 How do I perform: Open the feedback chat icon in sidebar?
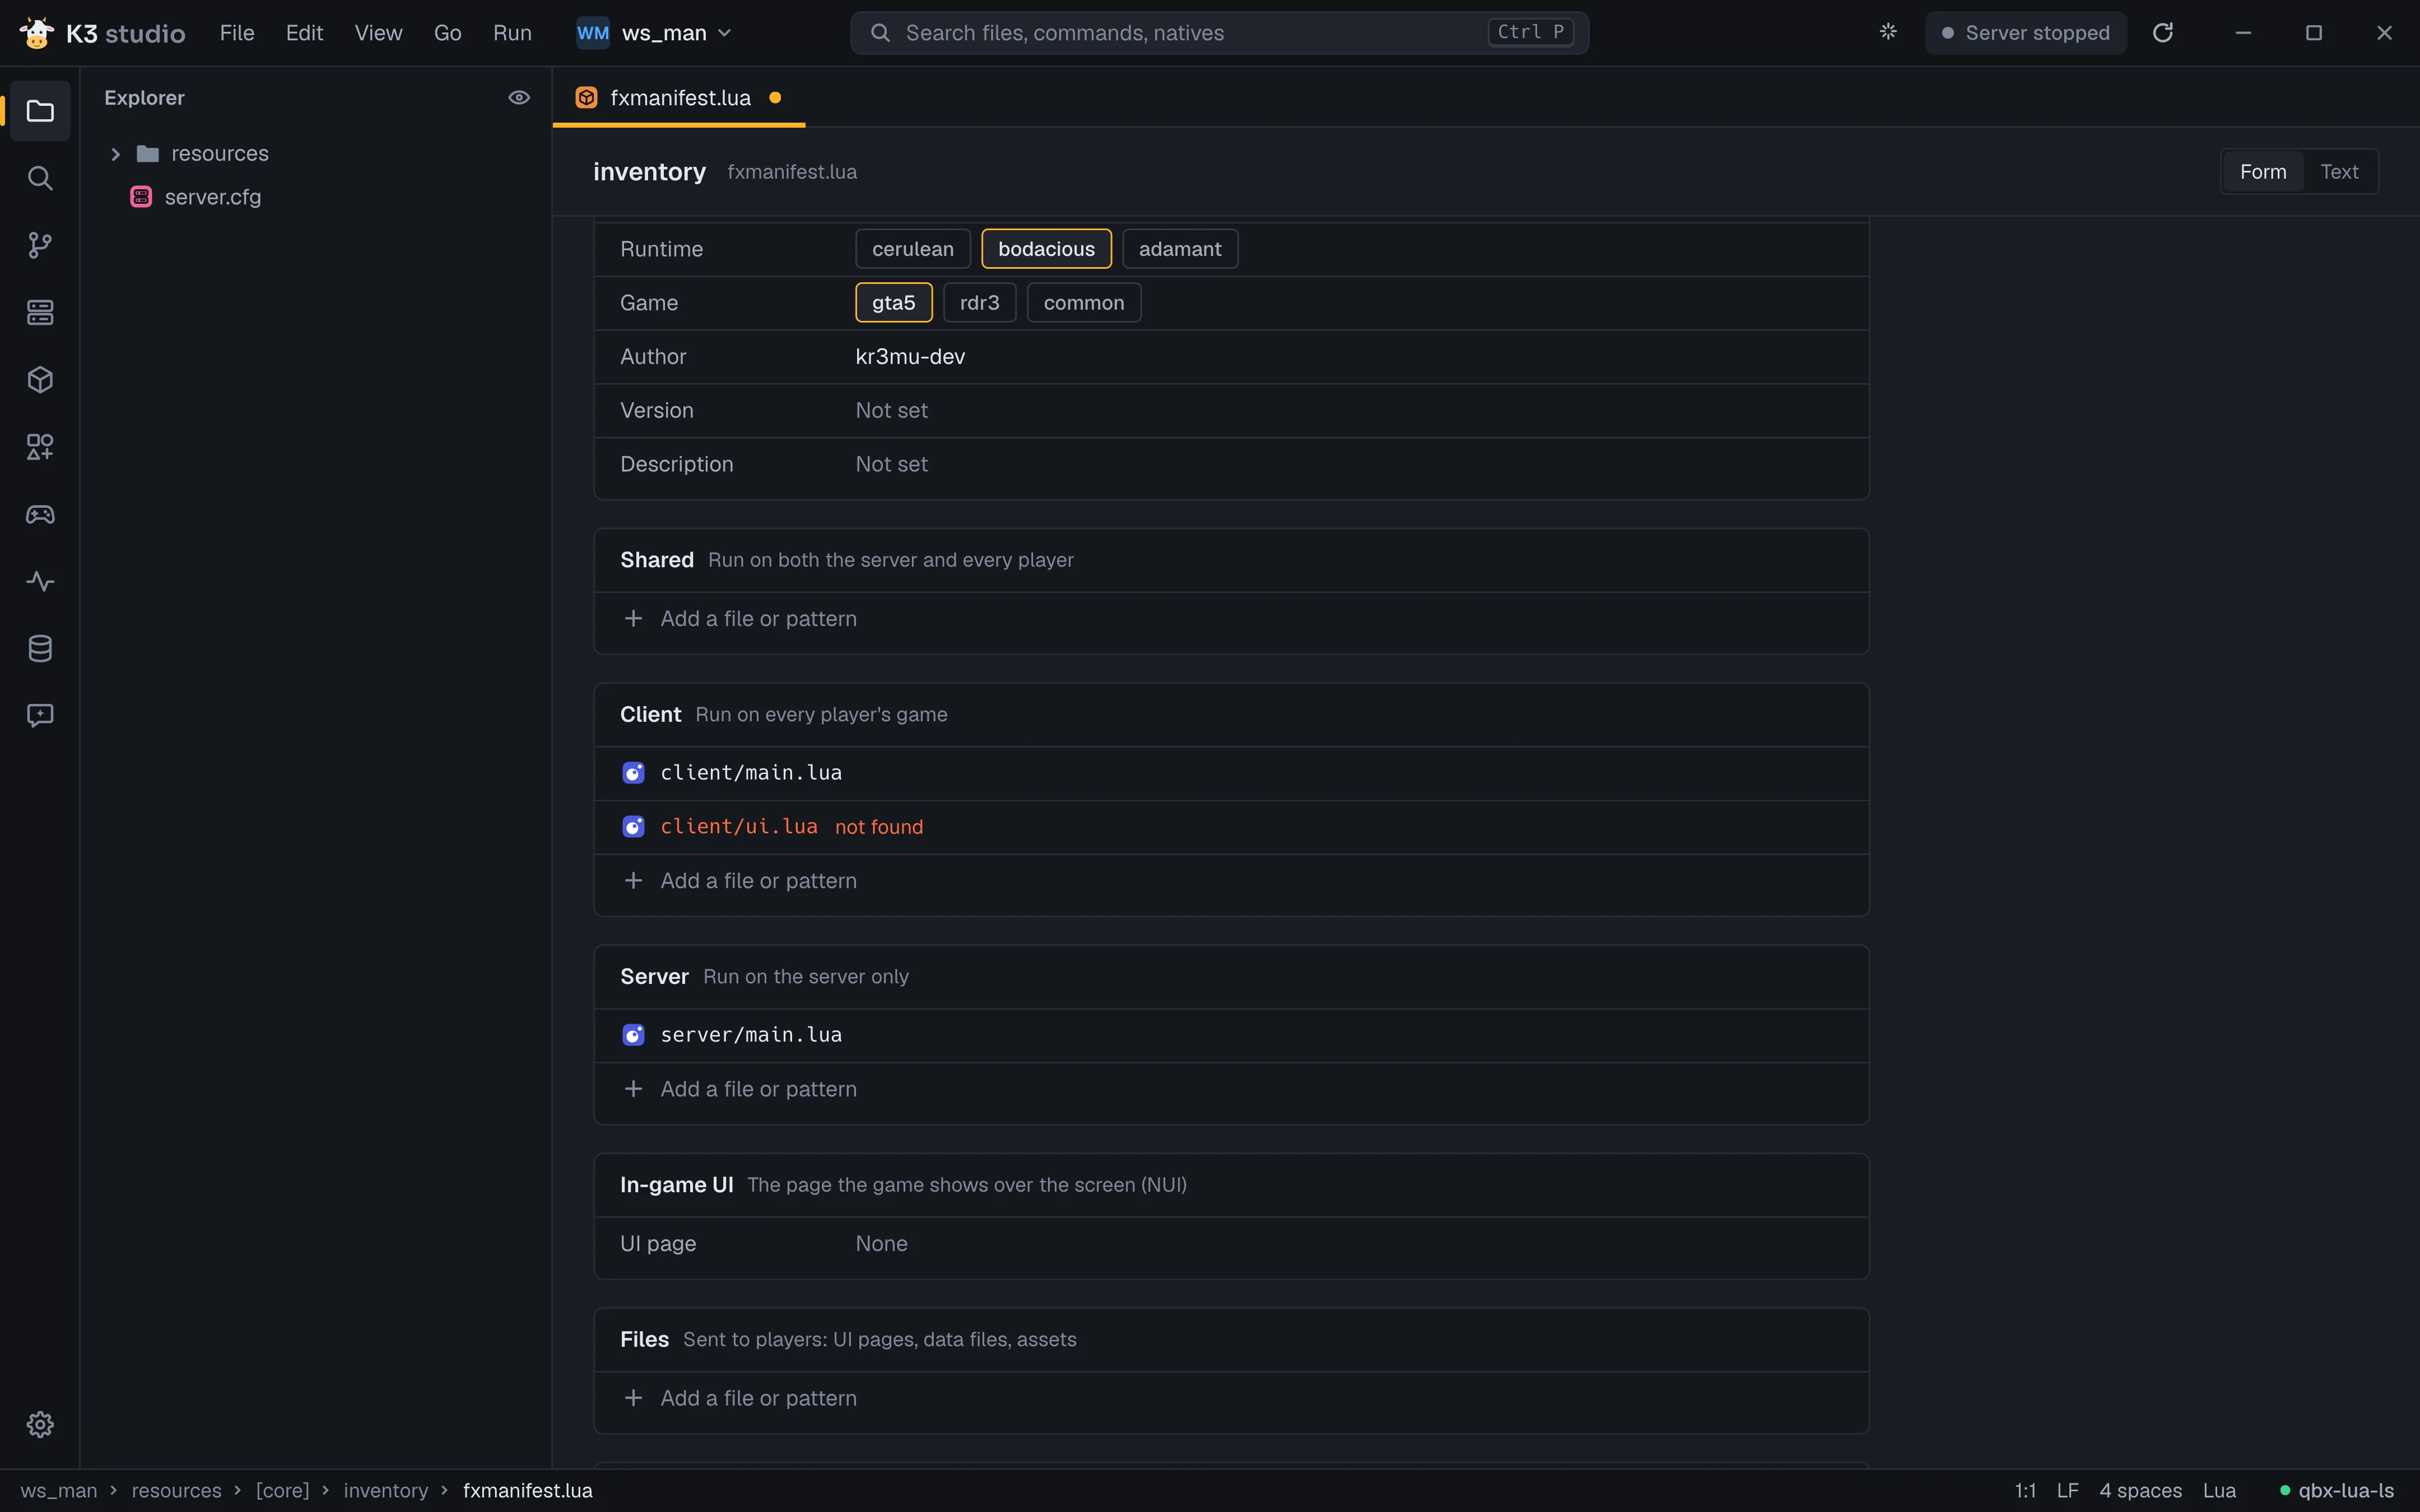(x=40, y=715)
